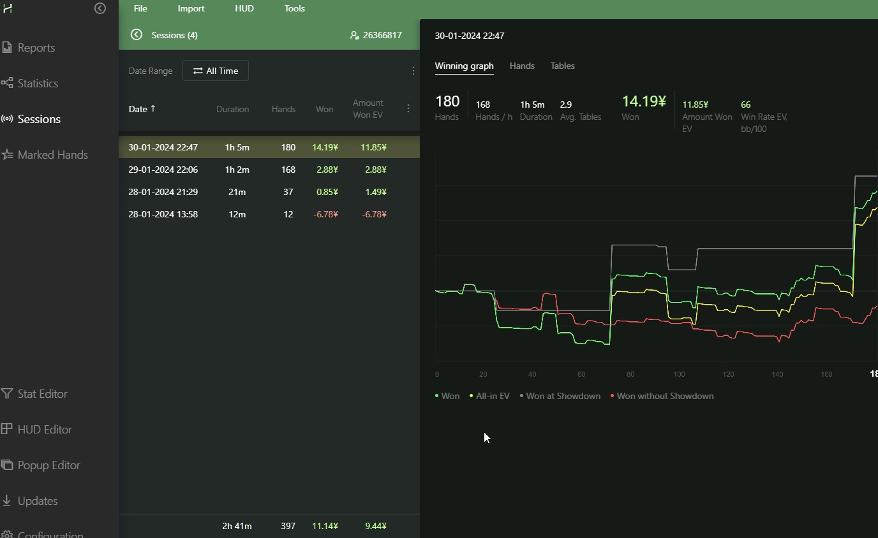This screenshot has width=878, height=538.
Task: Open the File menu
Action: (140, 8)
